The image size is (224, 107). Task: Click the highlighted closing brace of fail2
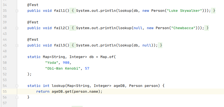click(207, 28)
